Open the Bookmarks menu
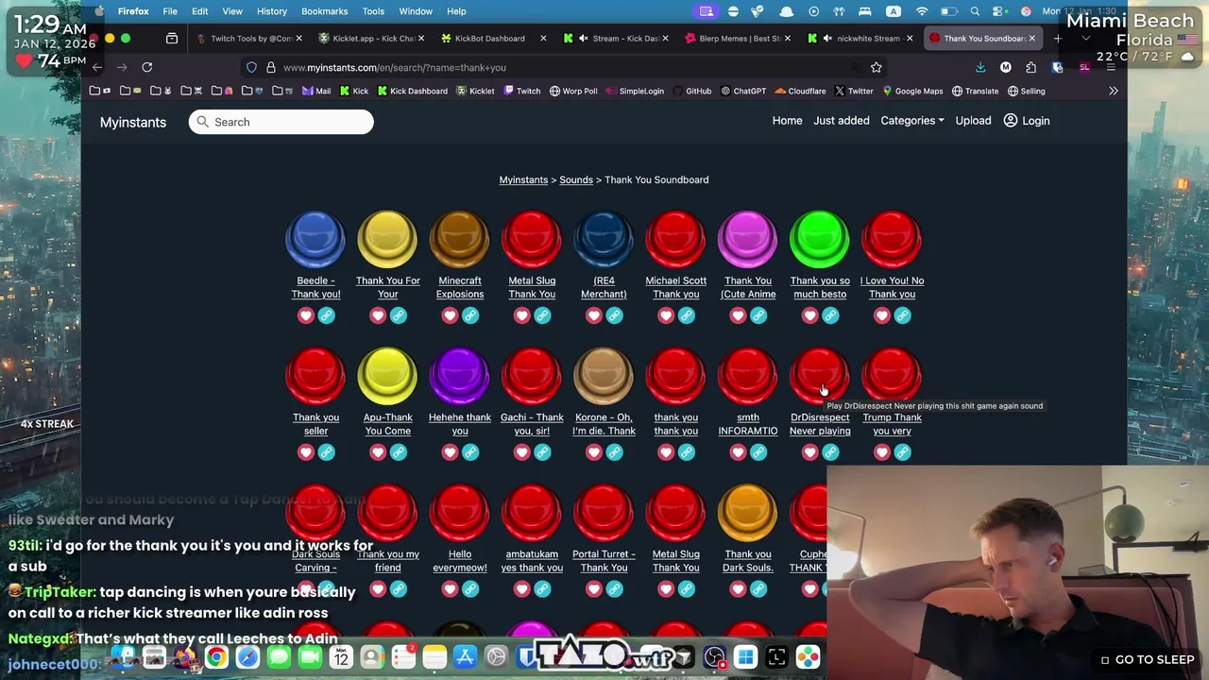Image resolution: width=1209 pixels, height=680 pixels. (324, 11)
